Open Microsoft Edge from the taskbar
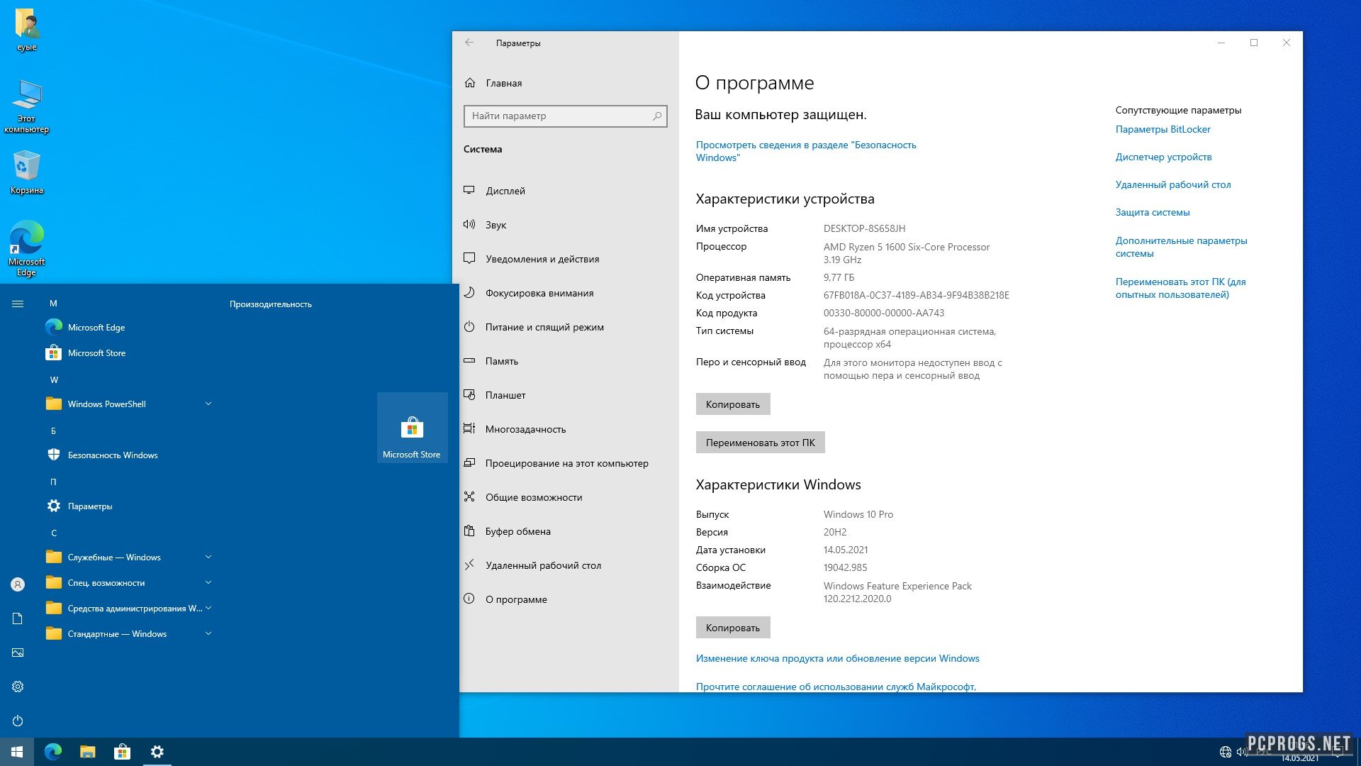1361x766 pixels. tap(53, 752)
